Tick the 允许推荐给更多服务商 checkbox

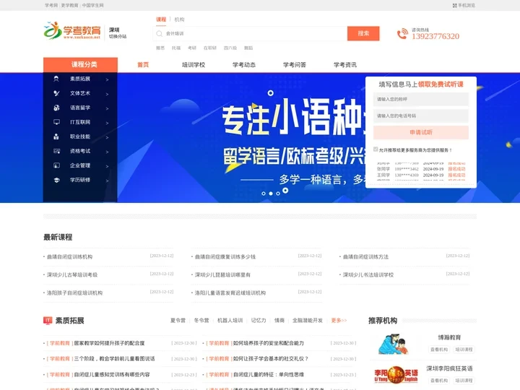[x=376, y=149]
